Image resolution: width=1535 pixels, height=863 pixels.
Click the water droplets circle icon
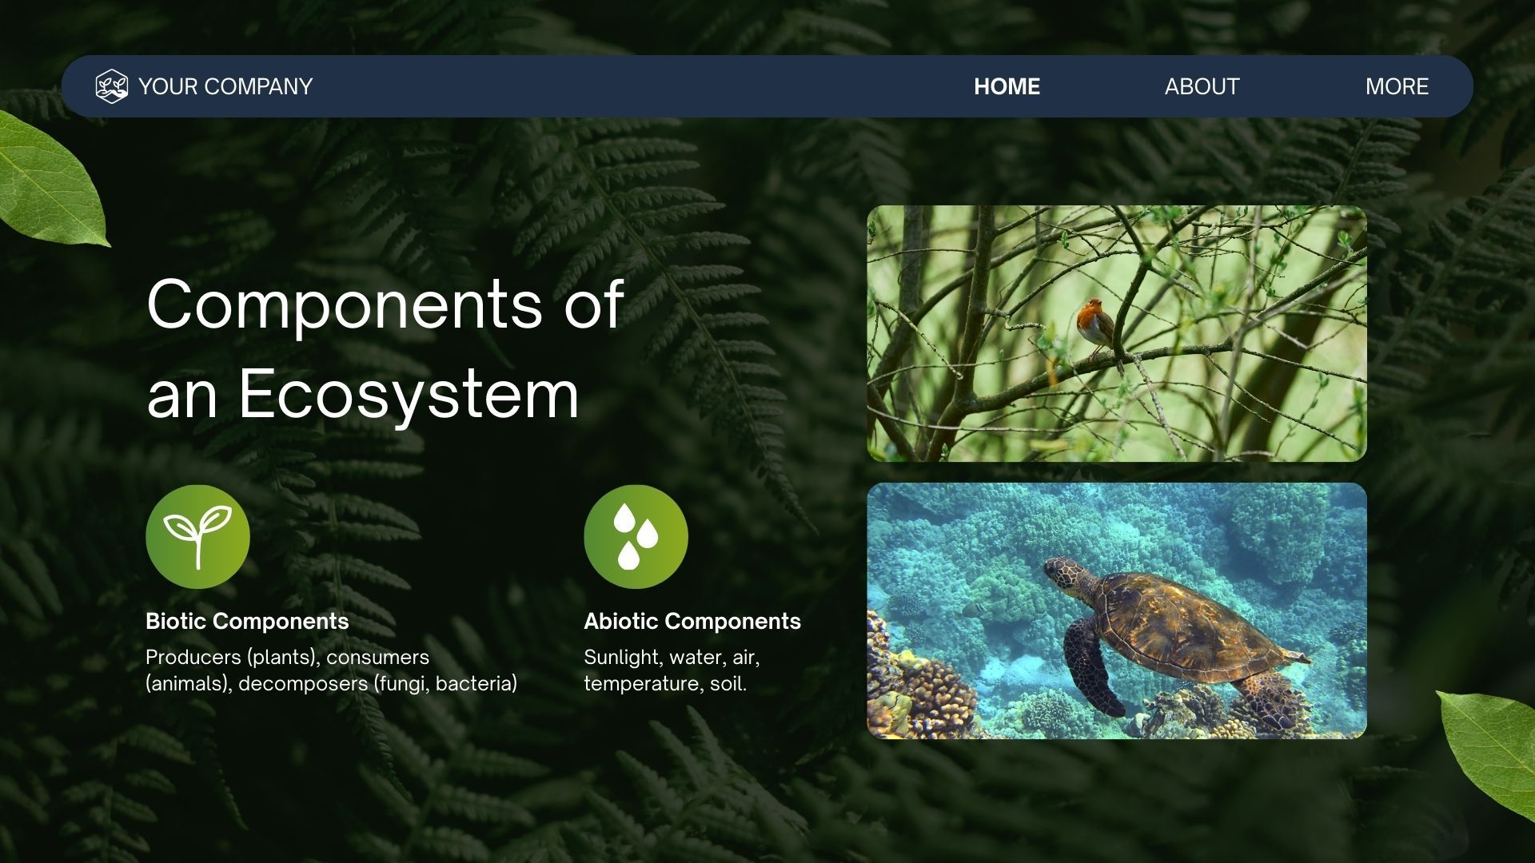[636, 537]
